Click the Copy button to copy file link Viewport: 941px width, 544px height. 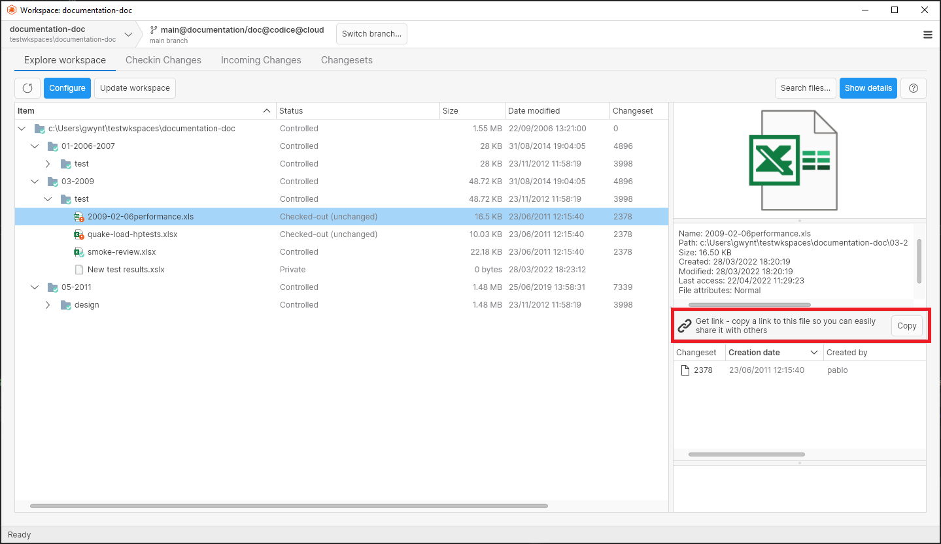point(906,325)
